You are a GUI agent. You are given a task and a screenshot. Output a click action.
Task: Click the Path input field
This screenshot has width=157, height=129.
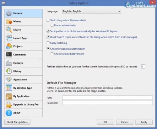click(x=107, y=98)
